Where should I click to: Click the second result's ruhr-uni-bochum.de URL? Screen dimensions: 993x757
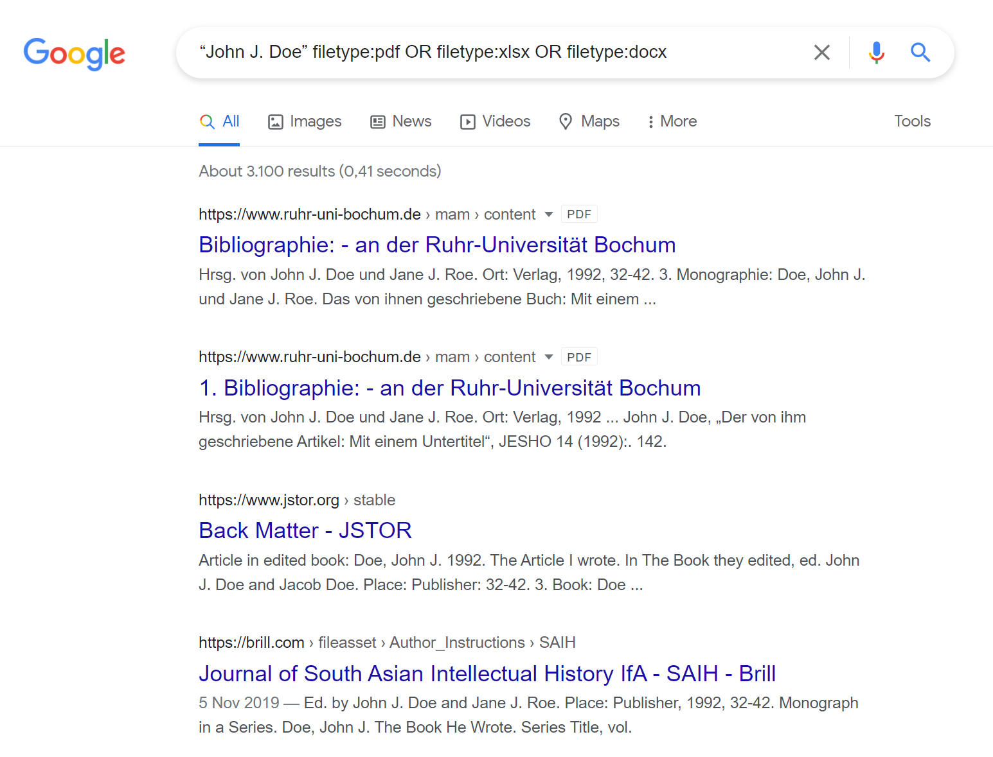[x=367, y=357]
